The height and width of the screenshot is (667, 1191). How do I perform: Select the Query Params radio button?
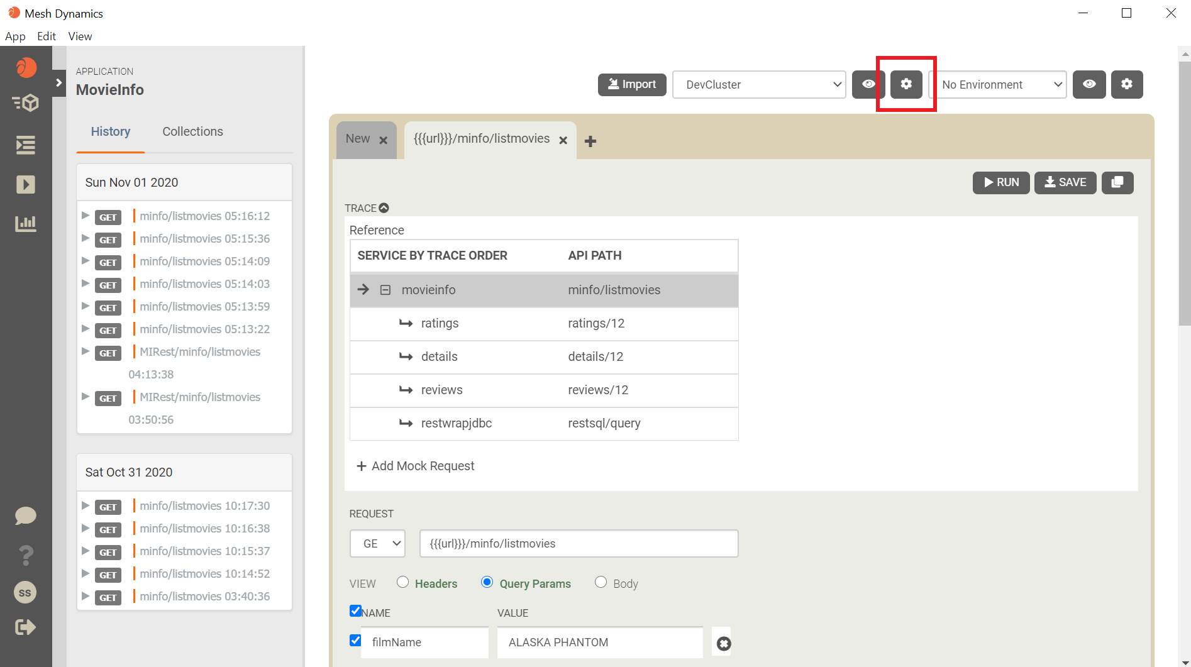[487, 582]
